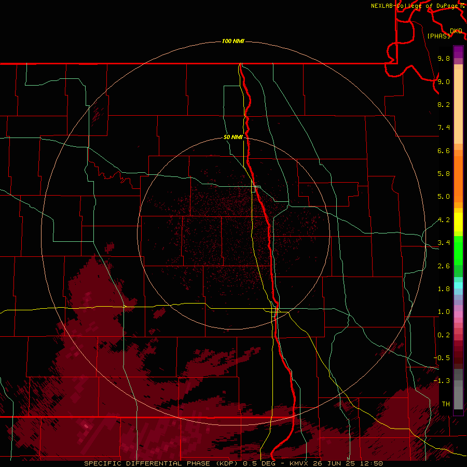Select the 2.6 value on color scale
The width and height of the screenshot is (467, 467).
tap(444, 266)
